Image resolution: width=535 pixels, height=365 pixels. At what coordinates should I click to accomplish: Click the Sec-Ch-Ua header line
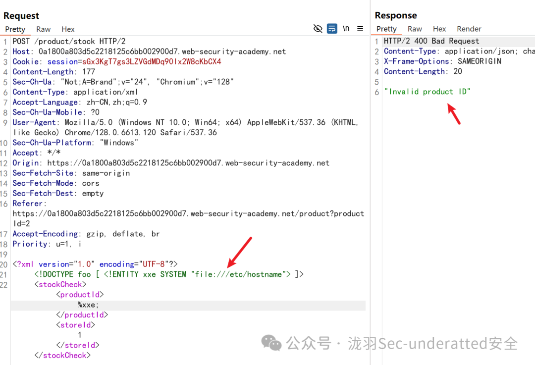tap(123, 82)
